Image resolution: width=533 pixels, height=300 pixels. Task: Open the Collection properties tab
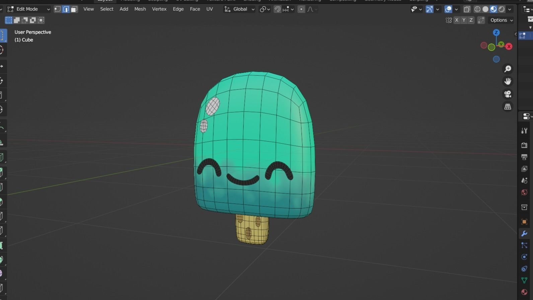tap(524, 207)
